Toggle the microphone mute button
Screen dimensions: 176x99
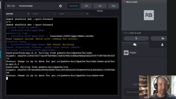pyautogui.click(x=136, y=38)
